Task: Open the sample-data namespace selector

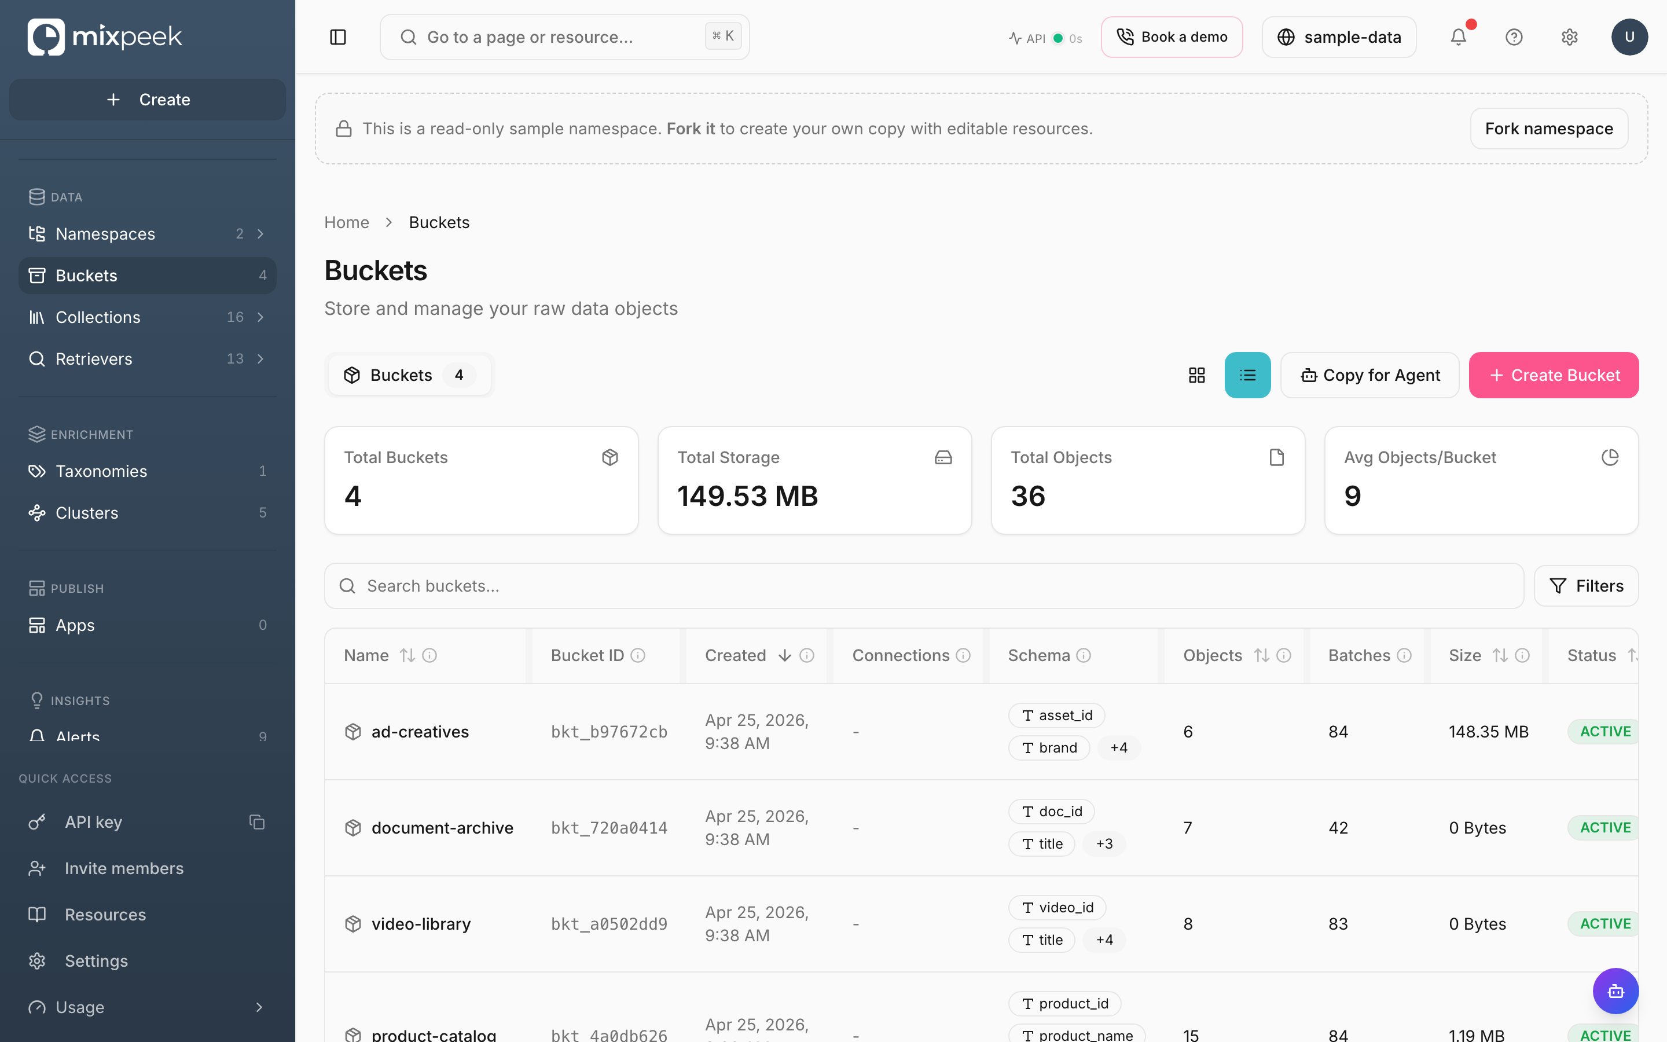Action: tap(1338, 37)
